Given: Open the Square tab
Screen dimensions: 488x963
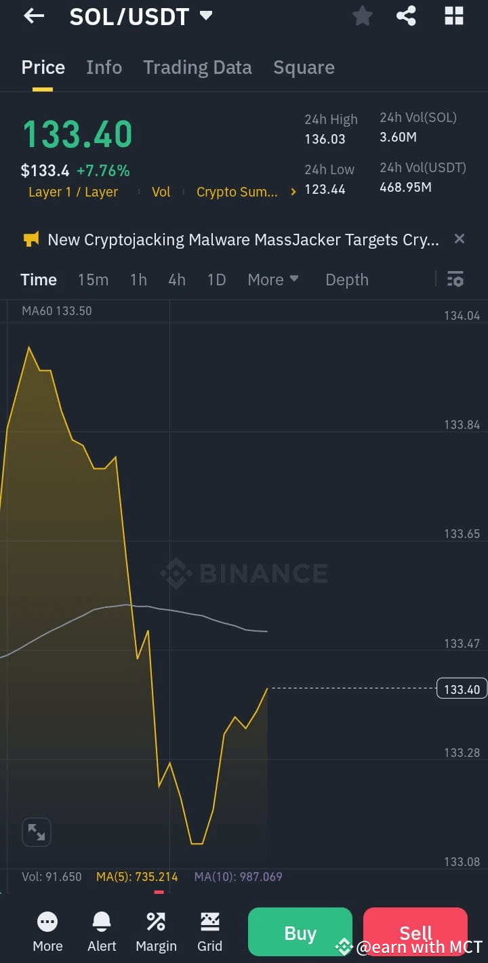Looking at the screenshot, I should tap(304, 67).
